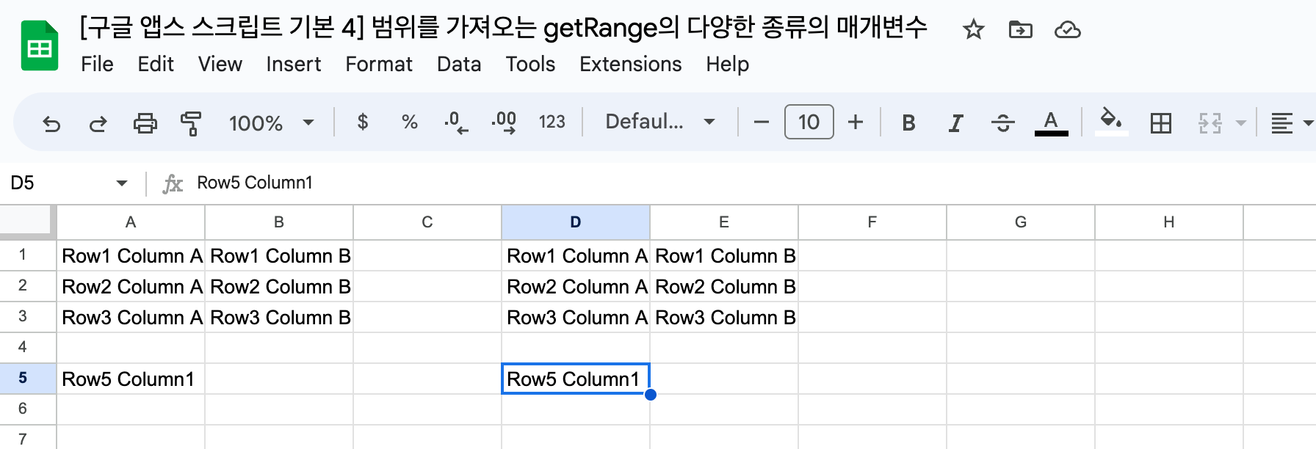
Task: Star this spreadsheet document
Action: point(973,30)
